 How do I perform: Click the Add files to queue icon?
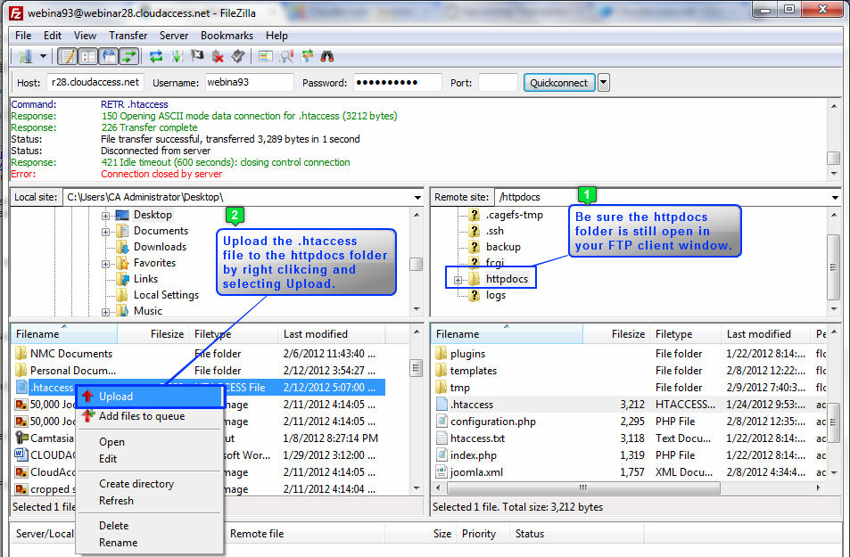[x=87, y=416]
